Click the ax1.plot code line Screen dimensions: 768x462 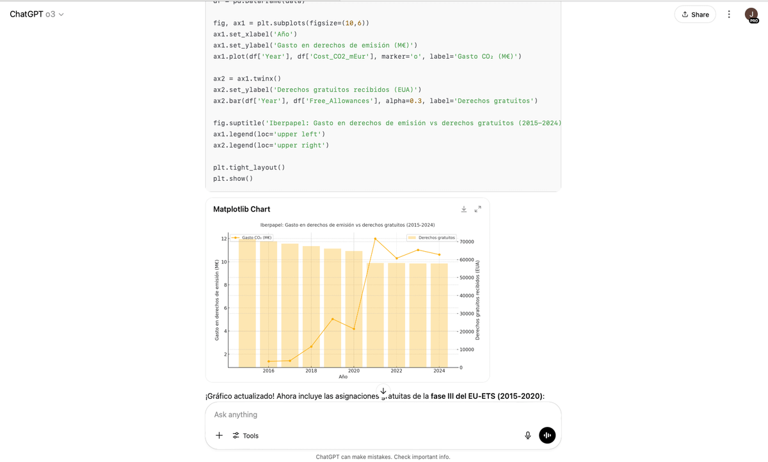click(367, 56)
